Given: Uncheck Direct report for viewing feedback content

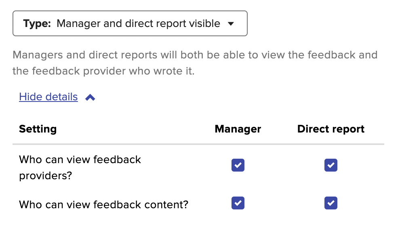Looking at the screenshot, I should 331,203.
